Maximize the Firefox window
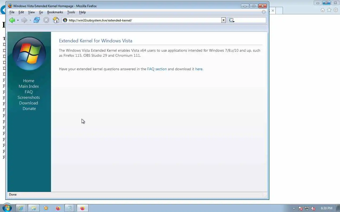 click(254, 6)
